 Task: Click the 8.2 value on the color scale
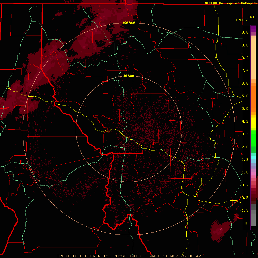click(245, 58)
